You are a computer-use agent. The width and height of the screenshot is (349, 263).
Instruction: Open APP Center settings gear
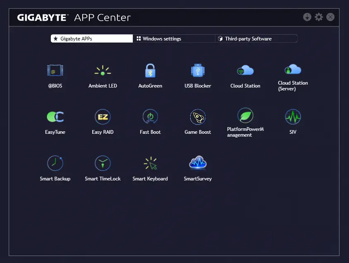point(319,17)
